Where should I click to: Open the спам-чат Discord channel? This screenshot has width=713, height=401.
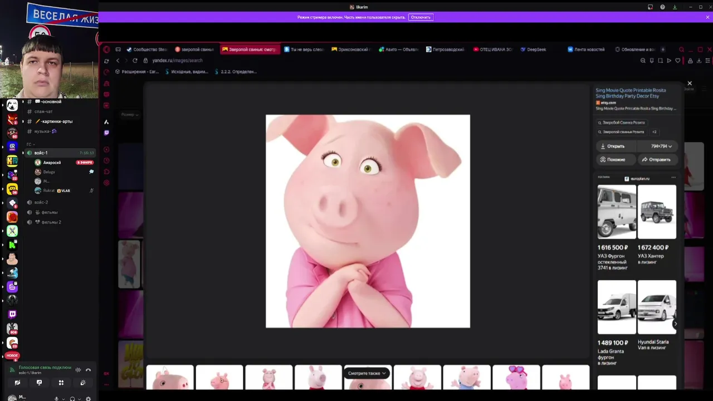[x=60, y=111]
